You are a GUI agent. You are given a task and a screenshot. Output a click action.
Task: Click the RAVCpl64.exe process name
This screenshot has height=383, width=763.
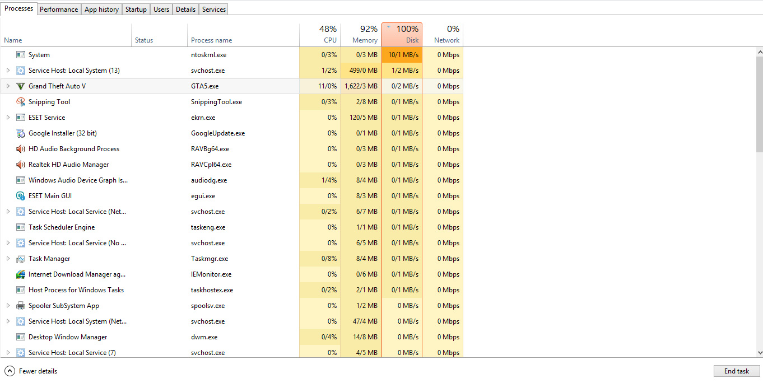[211, 165]
